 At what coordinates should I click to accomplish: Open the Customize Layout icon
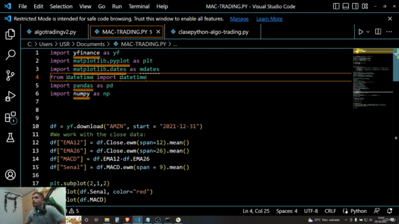click(365, 6)
